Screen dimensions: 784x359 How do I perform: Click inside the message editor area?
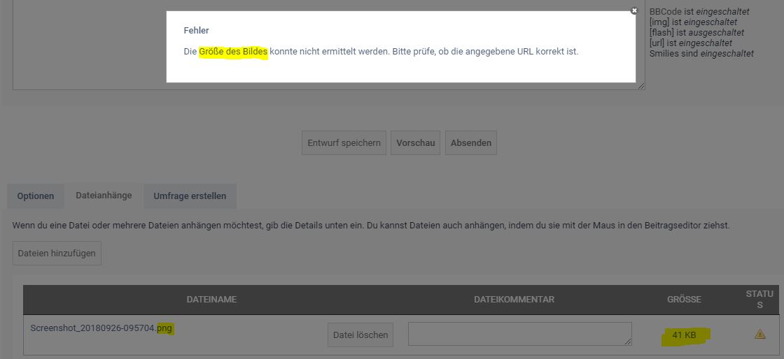click(84, 49)
